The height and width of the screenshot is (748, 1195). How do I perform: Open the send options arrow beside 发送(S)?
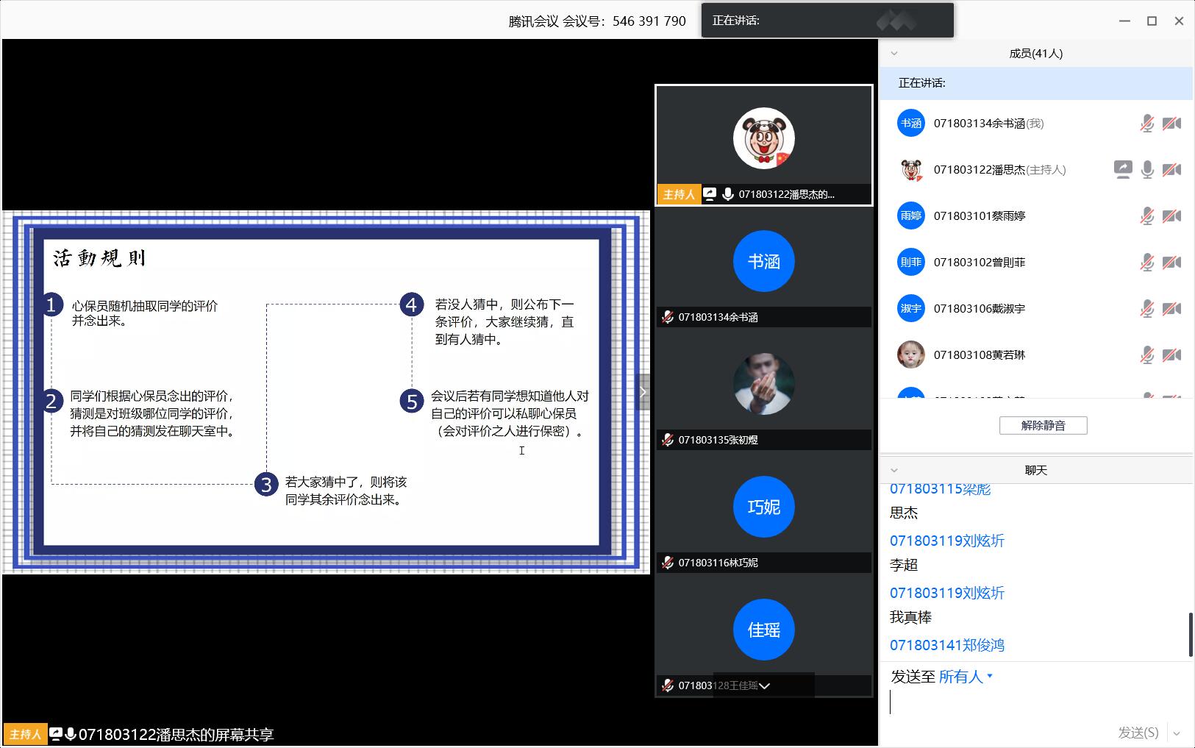[1177, 733]
